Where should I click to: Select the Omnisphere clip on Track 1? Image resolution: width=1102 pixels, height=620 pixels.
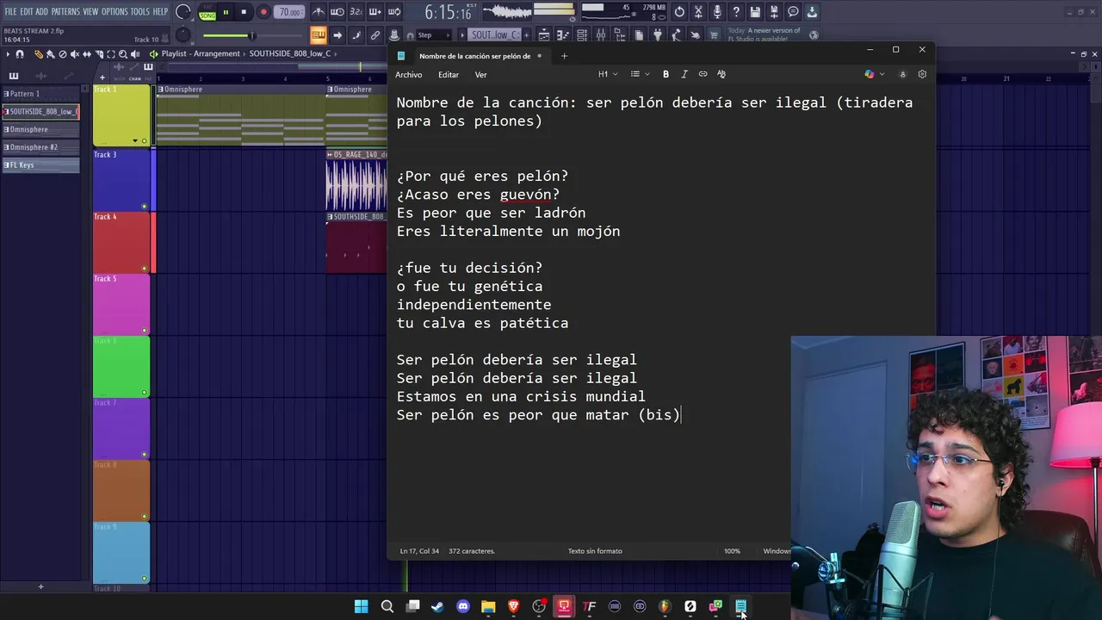tap(240, 115)
